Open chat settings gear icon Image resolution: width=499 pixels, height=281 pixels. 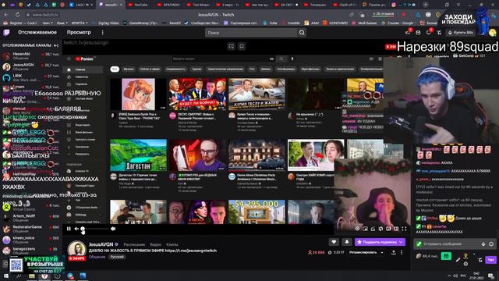tap(465, 264)
